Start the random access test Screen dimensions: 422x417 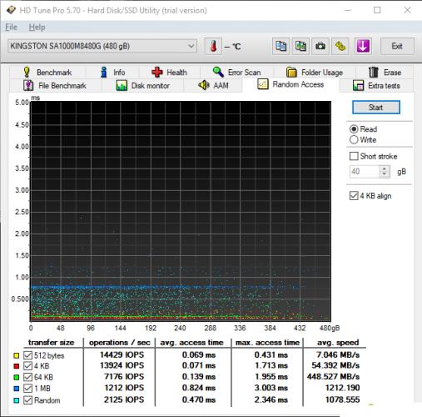pos(376,108)
